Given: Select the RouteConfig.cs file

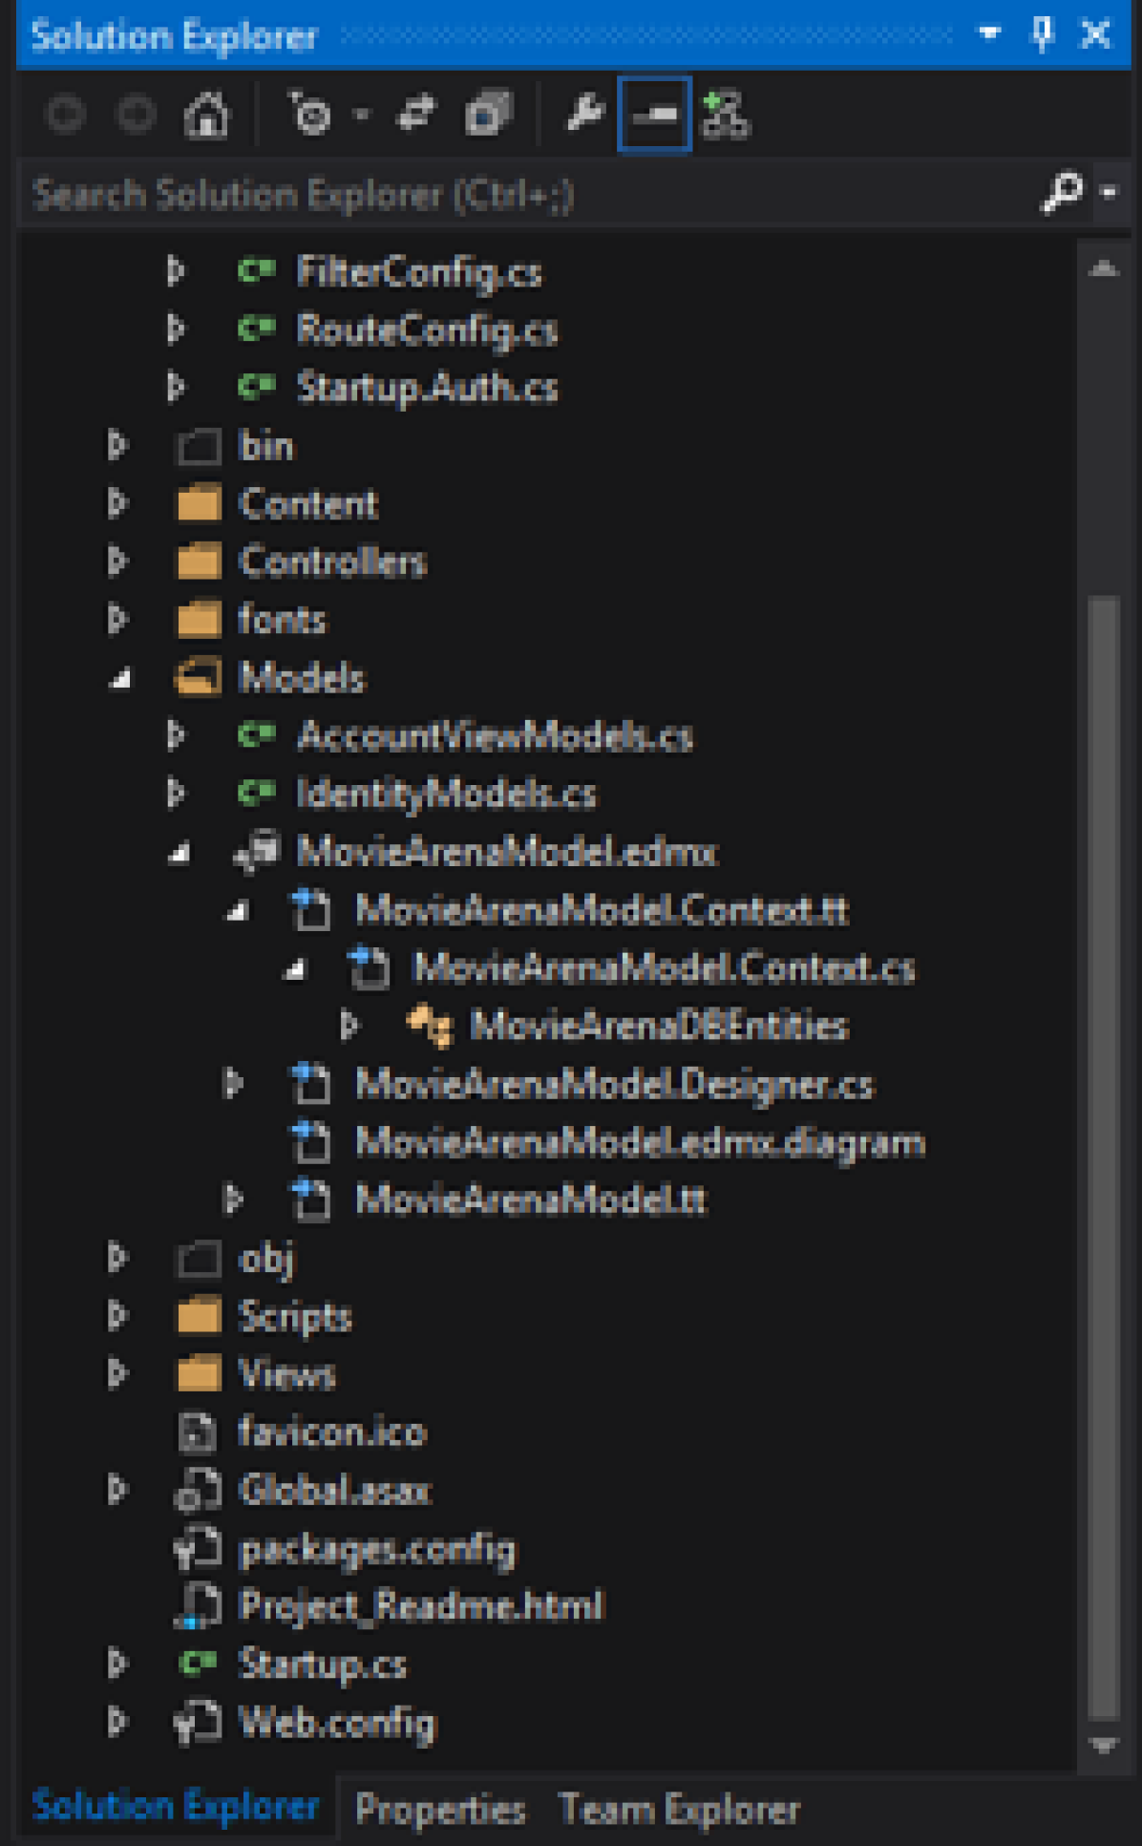Looking at the screenshot, I should point(427,329).
